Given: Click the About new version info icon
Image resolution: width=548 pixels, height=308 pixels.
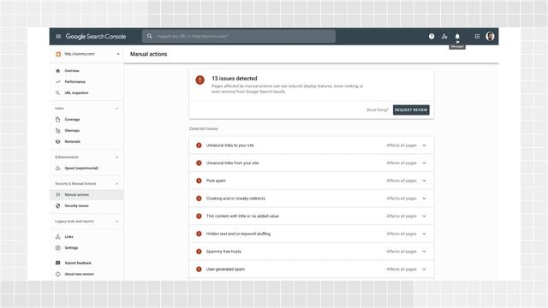Looking at the screenshot, I should click(x=58, y=274).
